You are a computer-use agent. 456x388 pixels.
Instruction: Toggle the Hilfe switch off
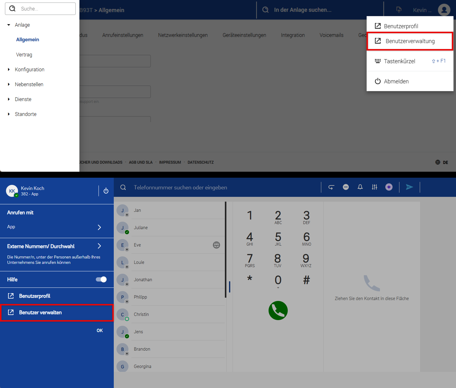pos(101,279)
